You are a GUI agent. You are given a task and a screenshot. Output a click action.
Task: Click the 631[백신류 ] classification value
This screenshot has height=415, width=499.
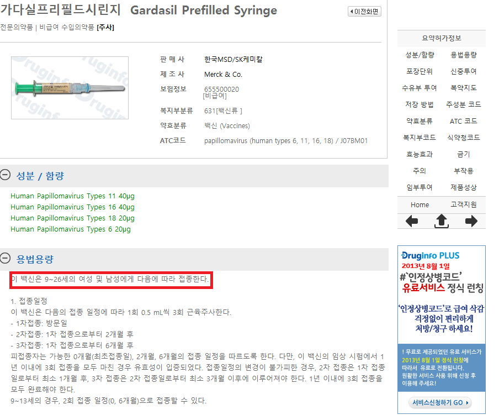[223, 111]
